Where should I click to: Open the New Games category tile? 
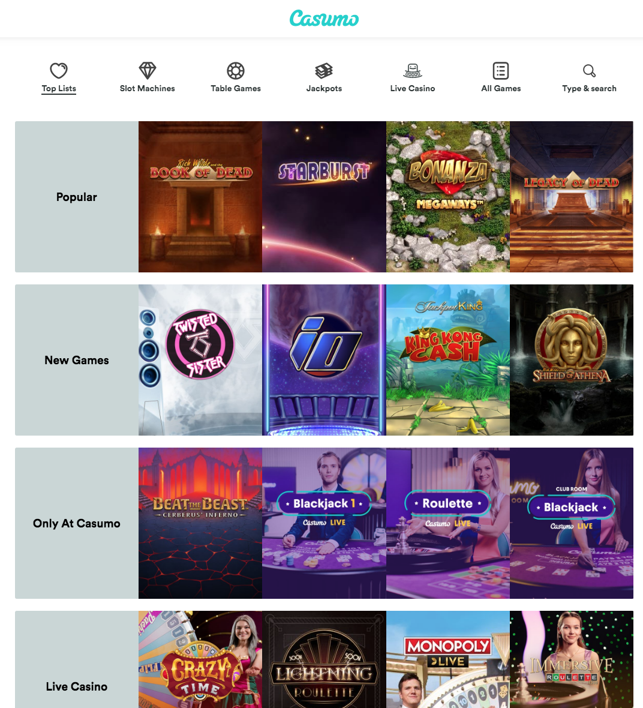pos(77,360)
